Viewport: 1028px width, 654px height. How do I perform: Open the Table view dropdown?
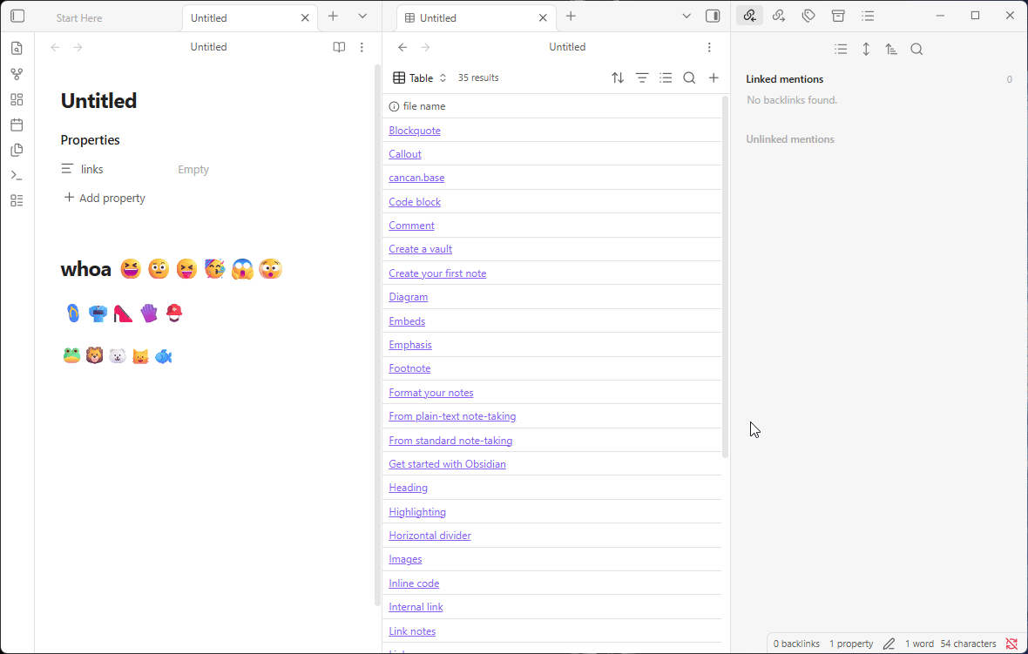(420, 78)
